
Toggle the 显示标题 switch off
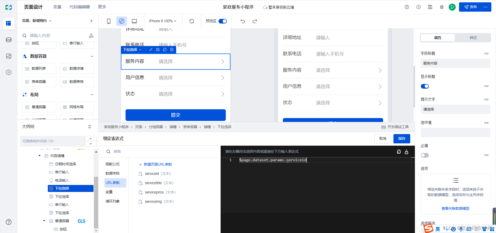[425, 86]
